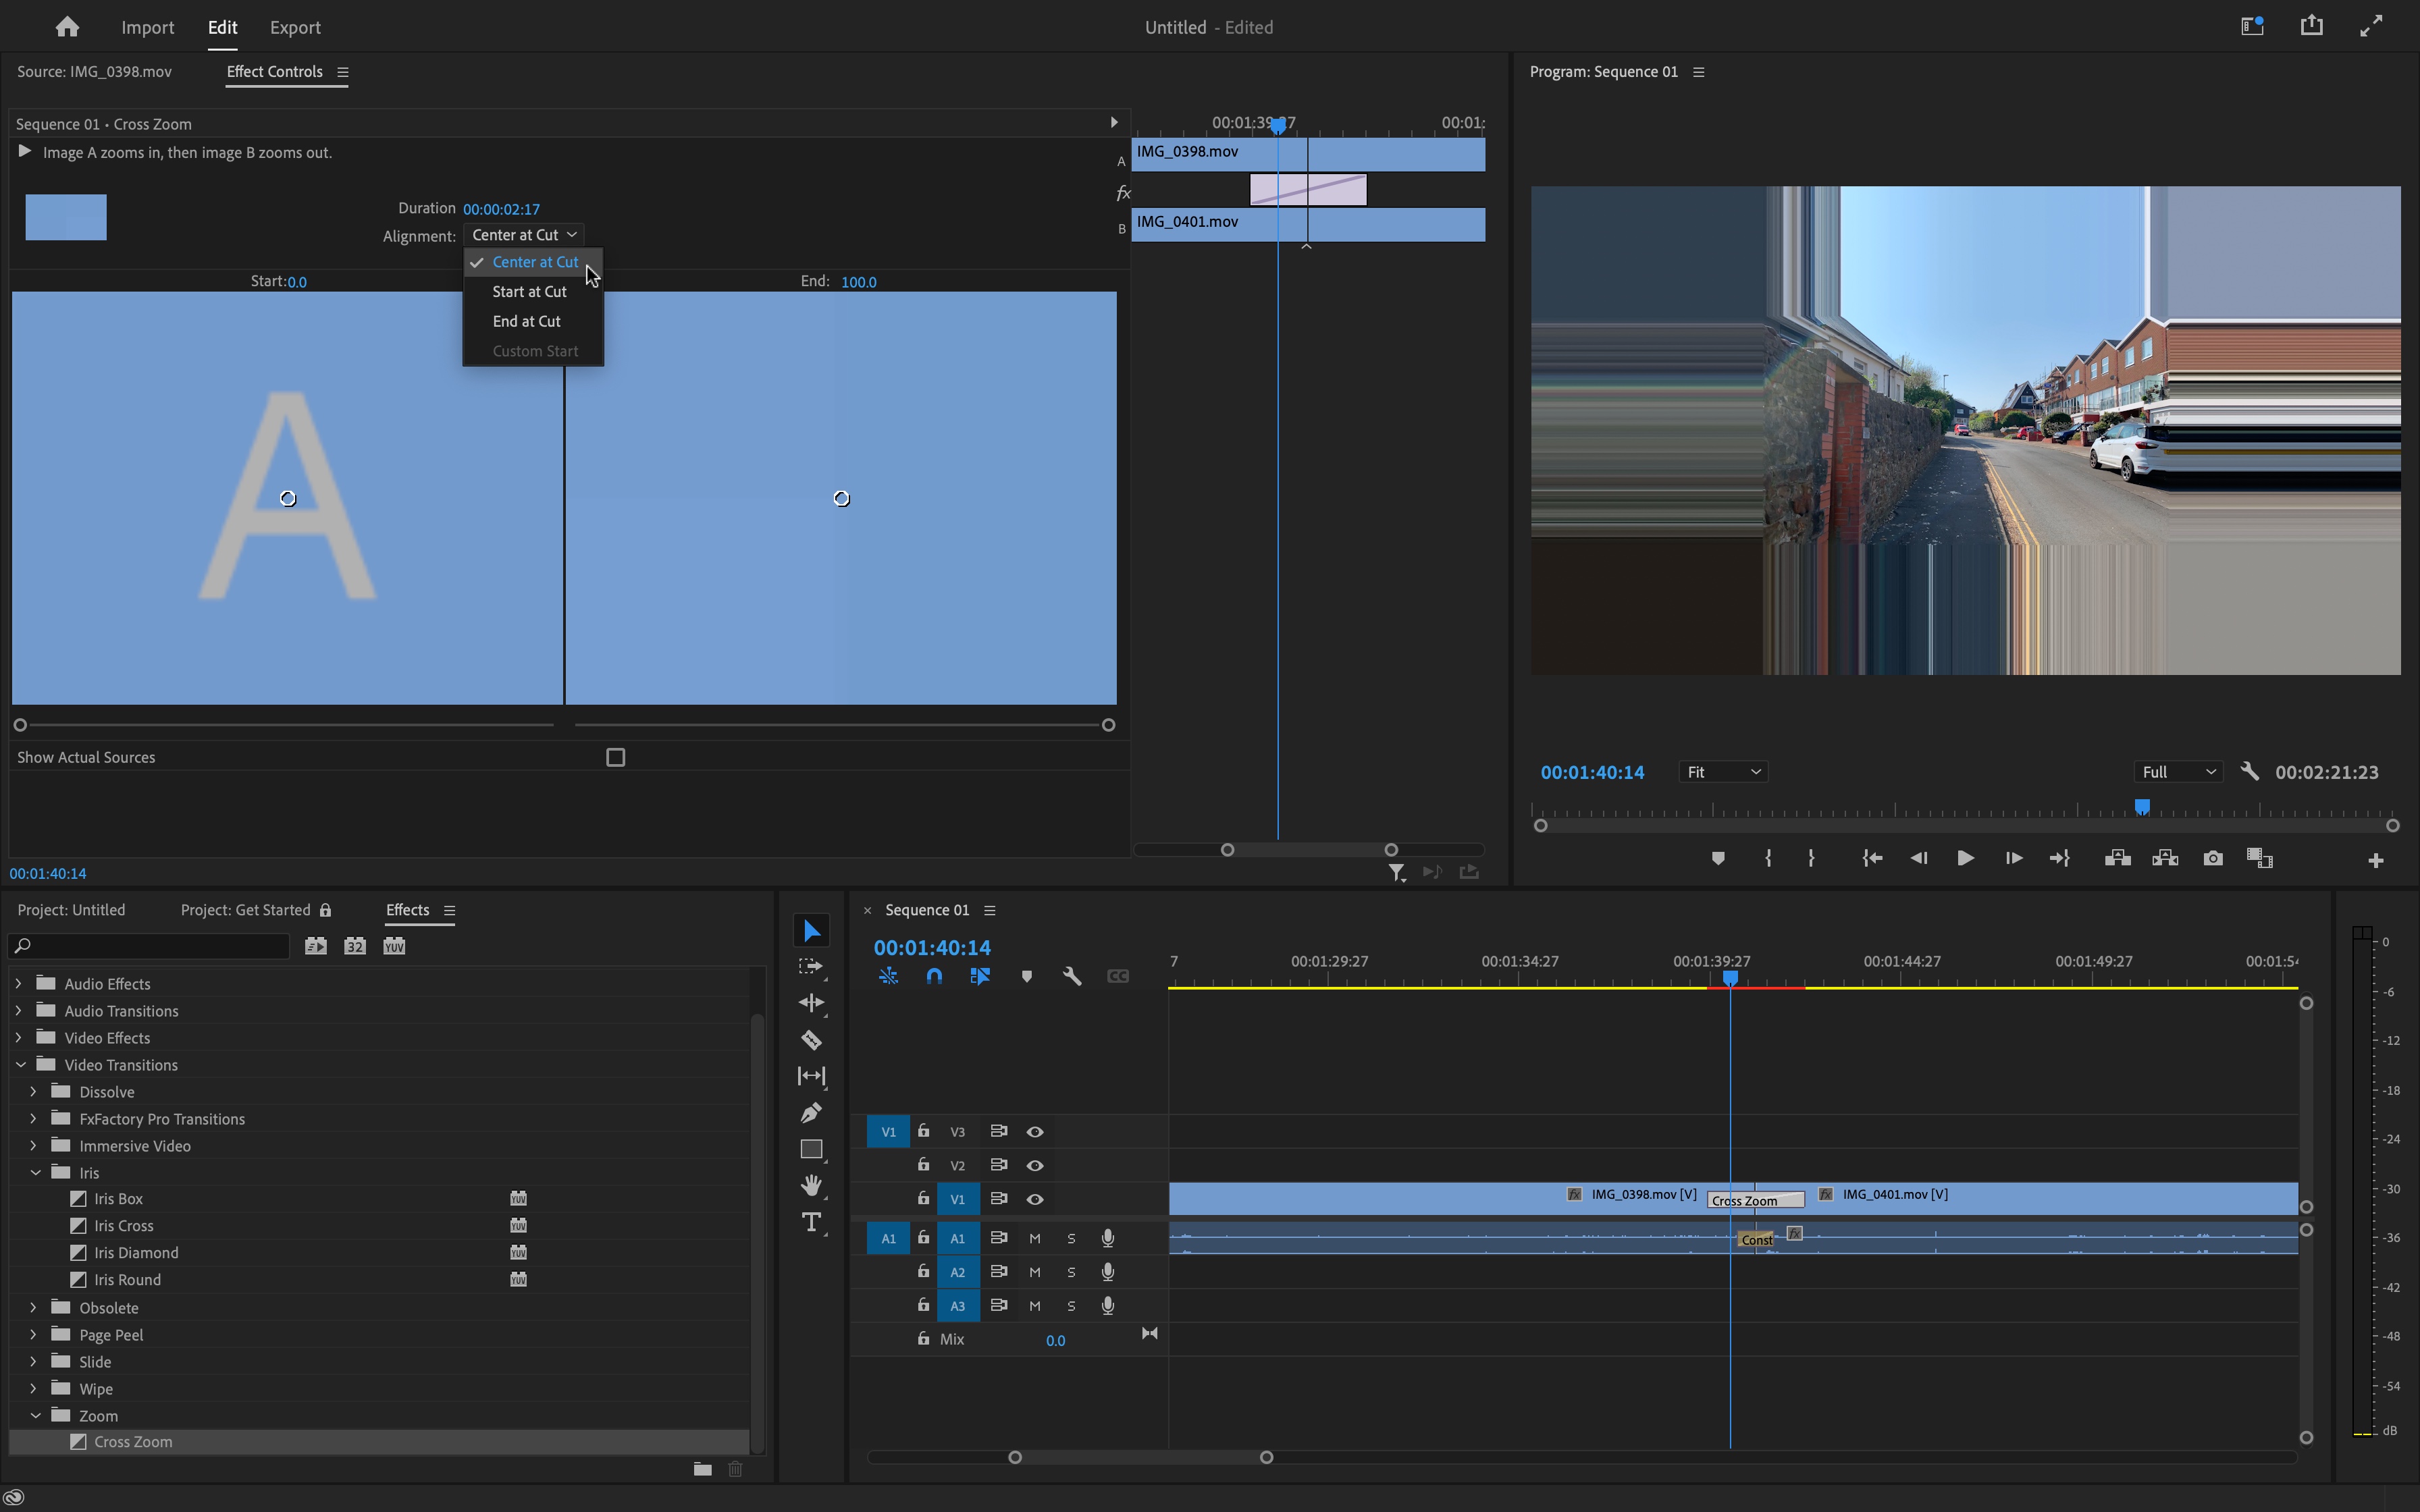Click the razor/cut tool icon
This screenshot has height=1512, width=2420.
point(810,1040)
